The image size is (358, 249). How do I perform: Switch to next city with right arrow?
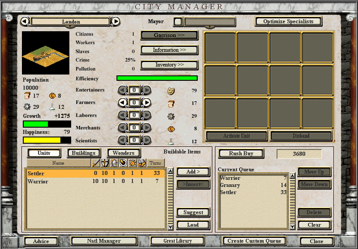[x=115, y=21]
